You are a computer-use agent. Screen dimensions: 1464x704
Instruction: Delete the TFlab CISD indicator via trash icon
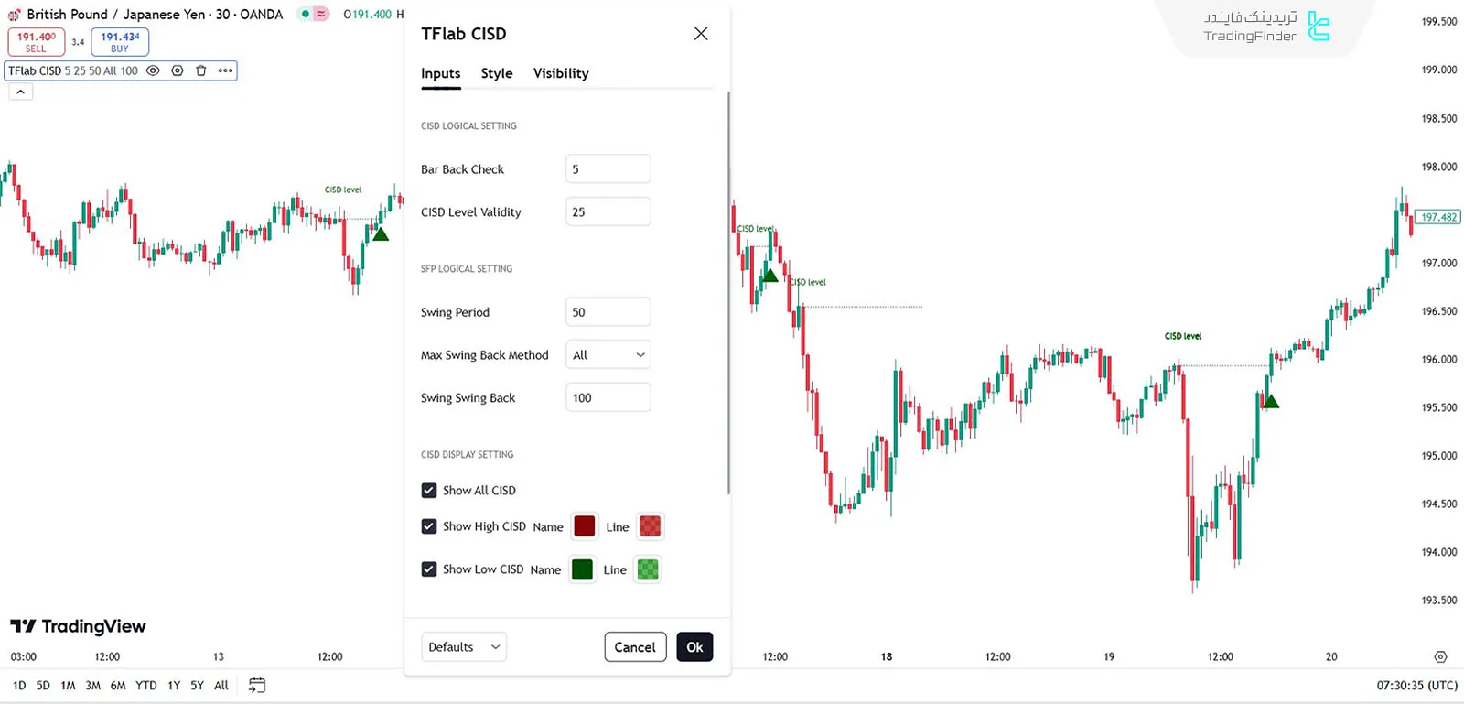200,70
